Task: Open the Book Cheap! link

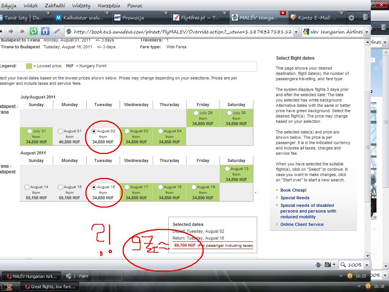Action: click(x=293, y=190)
